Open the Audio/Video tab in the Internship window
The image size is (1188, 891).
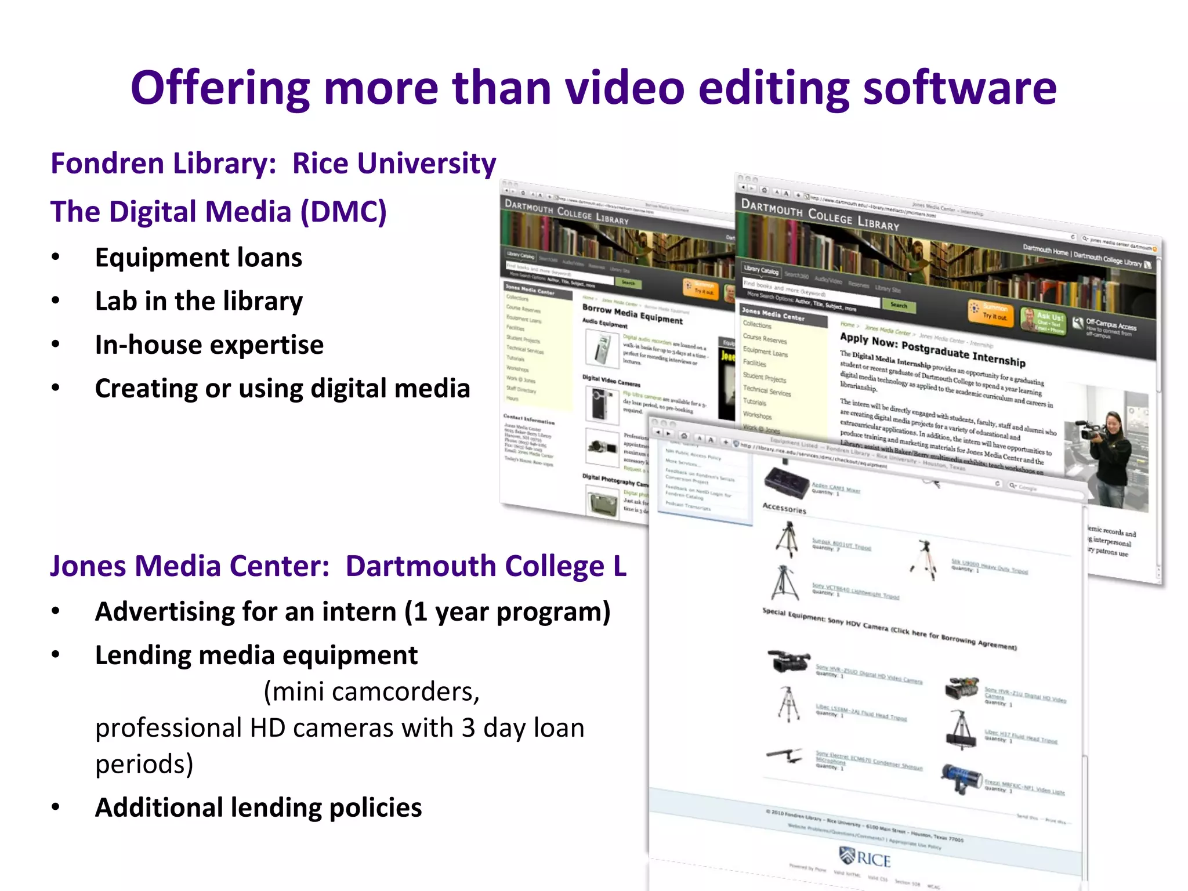(x=828, y=280)
